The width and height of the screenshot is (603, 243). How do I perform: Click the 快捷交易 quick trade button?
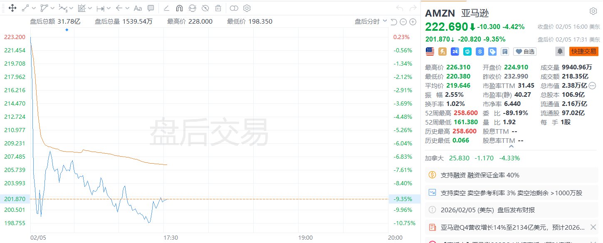point(583,52)
